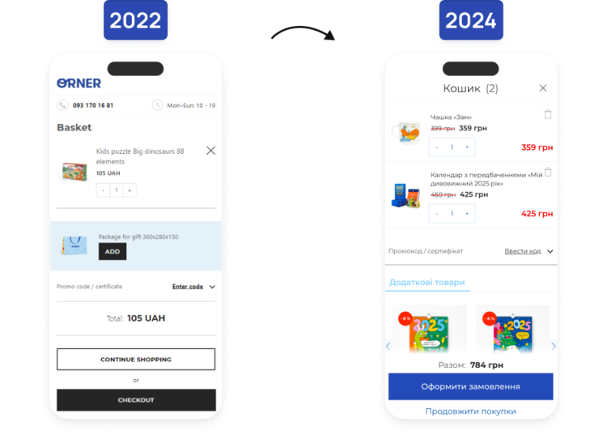Add the gift package with ADD button
Image resolution: width=607 pixels, height=439 pixels.
pos(112,251)
